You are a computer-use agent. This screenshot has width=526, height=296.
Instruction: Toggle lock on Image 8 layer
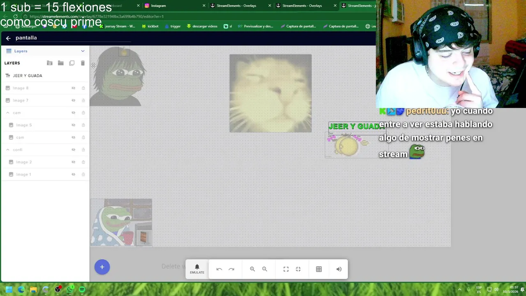(x=83, y=88)
